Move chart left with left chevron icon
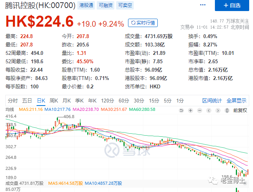253x192 pixels. tap(209, 110)
